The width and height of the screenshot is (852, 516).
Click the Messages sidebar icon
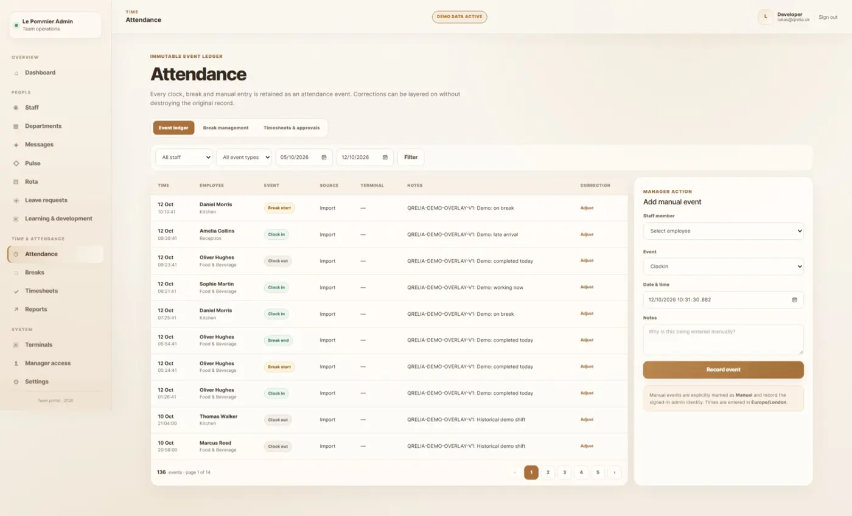click(16, 145)
